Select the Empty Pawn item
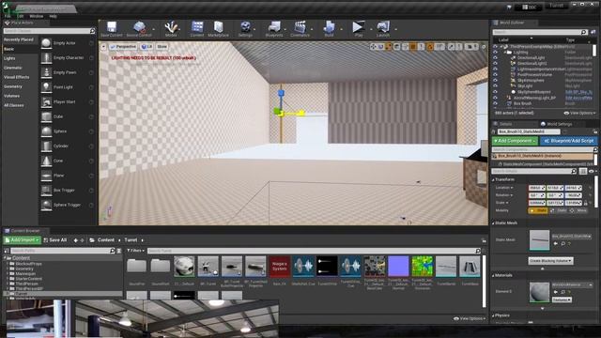Viewport: 601px width, 338px height. [x=68, y=72]
